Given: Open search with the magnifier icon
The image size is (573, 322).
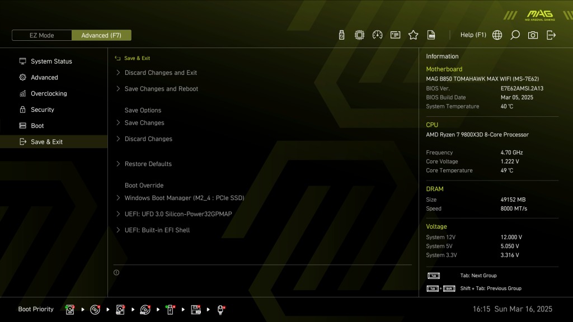Looking at the screenshot, I should pyautogui.click(x=515, y=35).
